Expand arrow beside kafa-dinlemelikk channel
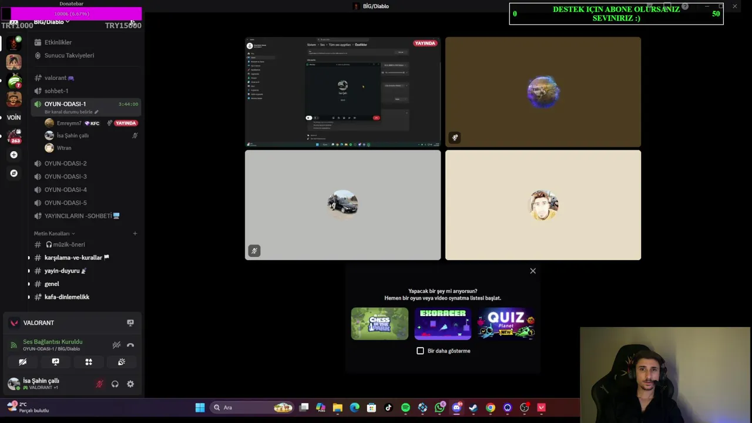This screenshot has width=752, height=423. pos(29,297)
